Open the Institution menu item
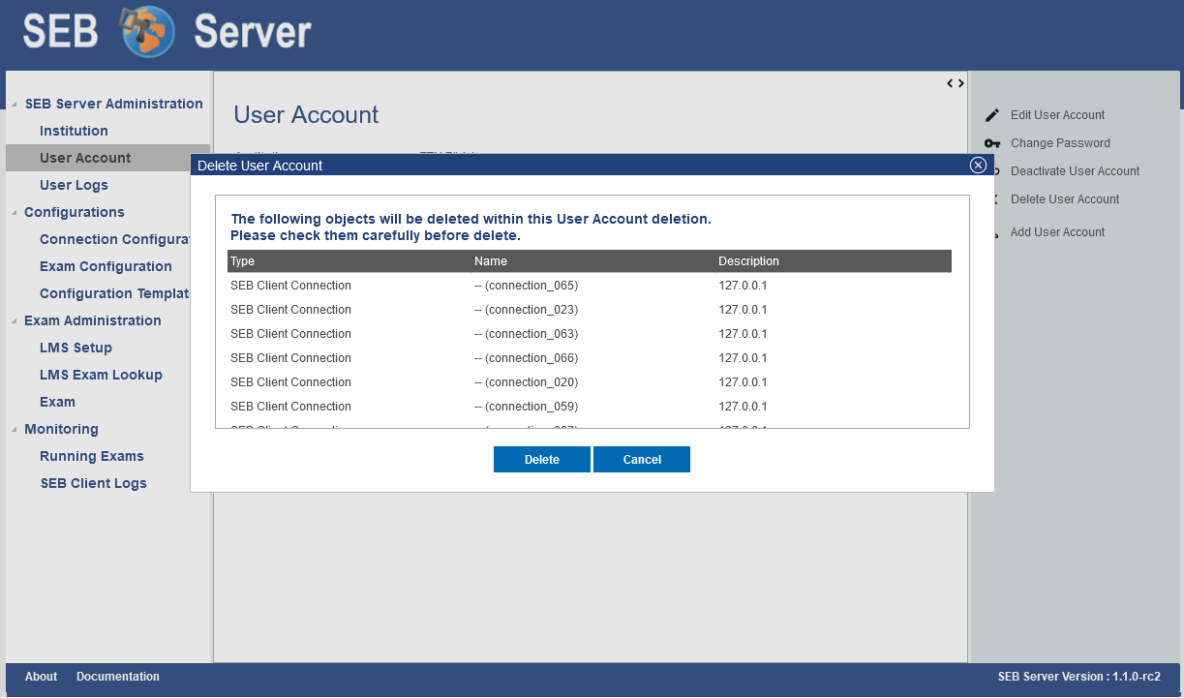Viewport: 1184px width, 698px height. click(x=74, y=131)
